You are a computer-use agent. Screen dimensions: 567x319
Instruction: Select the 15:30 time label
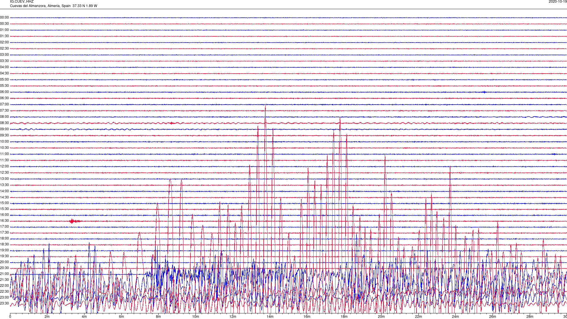(x=4, y=209)
